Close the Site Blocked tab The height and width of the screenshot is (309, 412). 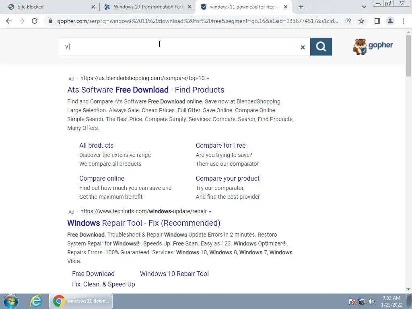click(x=93, y=7)
